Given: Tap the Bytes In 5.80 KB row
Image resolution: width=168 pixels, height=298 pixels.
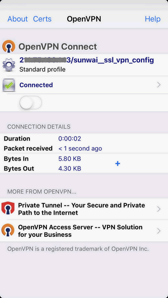Looking at the screenshot, I should tap(84, 159).
